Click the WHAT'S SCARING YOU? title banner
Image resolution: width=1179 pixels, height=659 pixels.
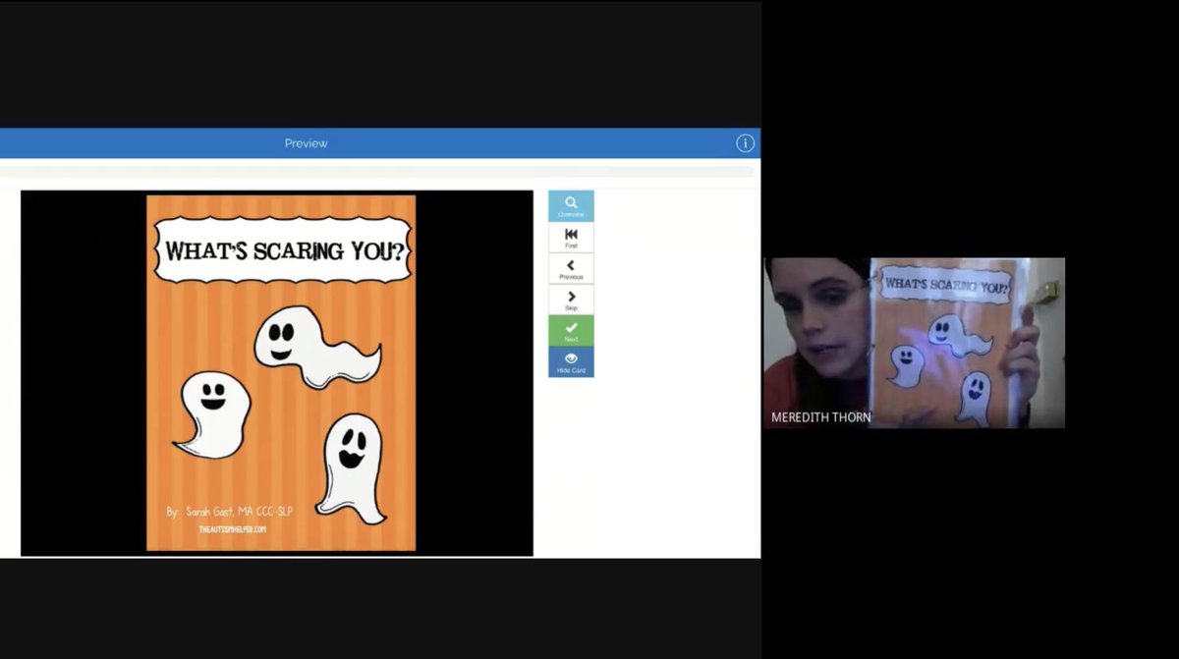click(284, 250)
